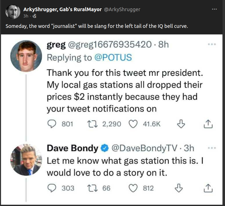Click the @ArkyShrugger handle
The image size is (225, 206).
pos(122,9)
